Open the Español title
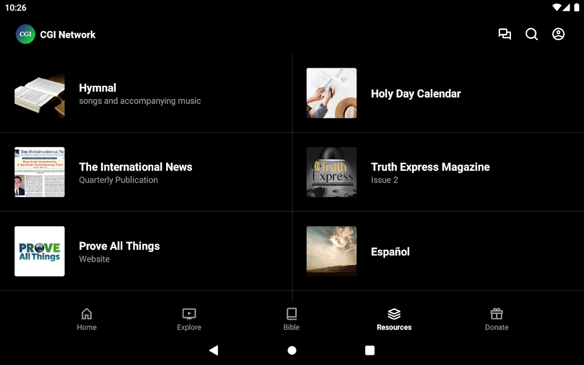 [x=390, y=251]
